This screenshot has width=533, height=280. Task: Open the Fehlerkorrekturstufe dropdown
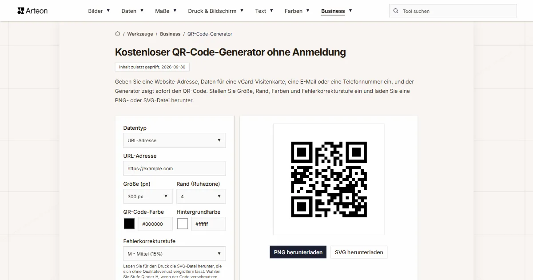[x=175, y=254]
